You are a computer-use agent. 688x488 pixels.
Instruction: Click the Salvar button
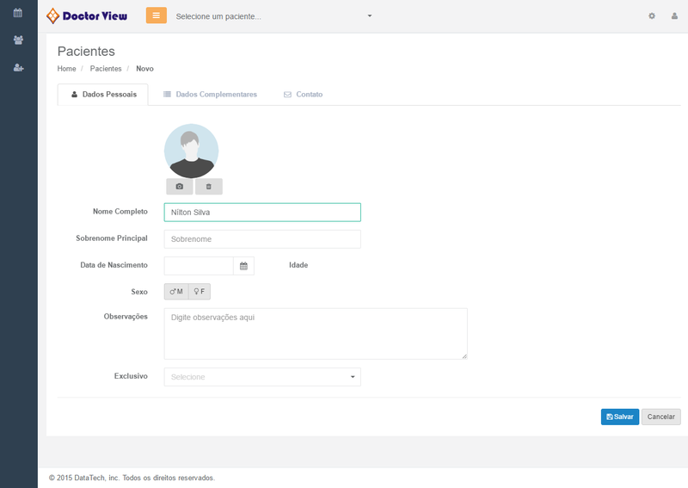(x=619, y=417)
